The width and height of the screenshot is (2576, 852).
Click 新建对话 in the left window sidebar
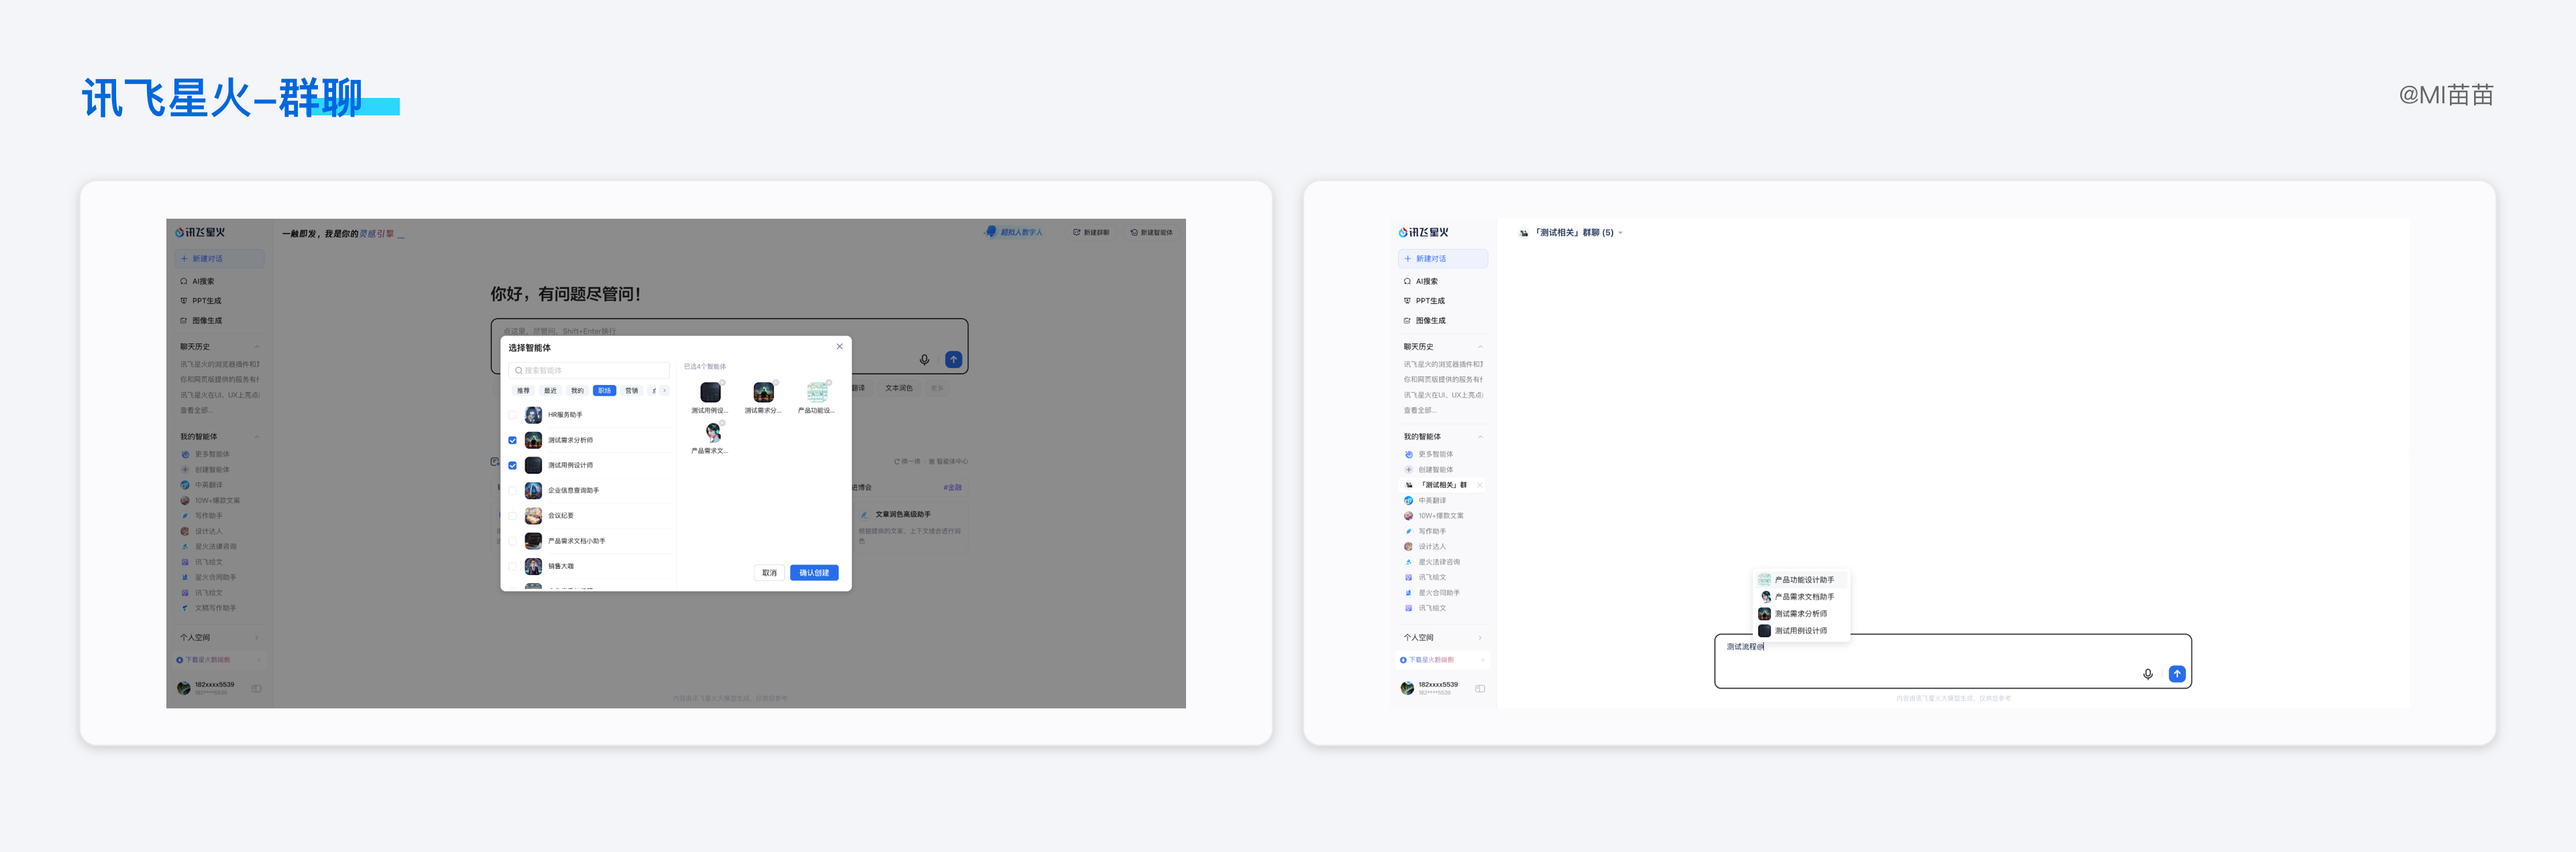coord(220,259)
